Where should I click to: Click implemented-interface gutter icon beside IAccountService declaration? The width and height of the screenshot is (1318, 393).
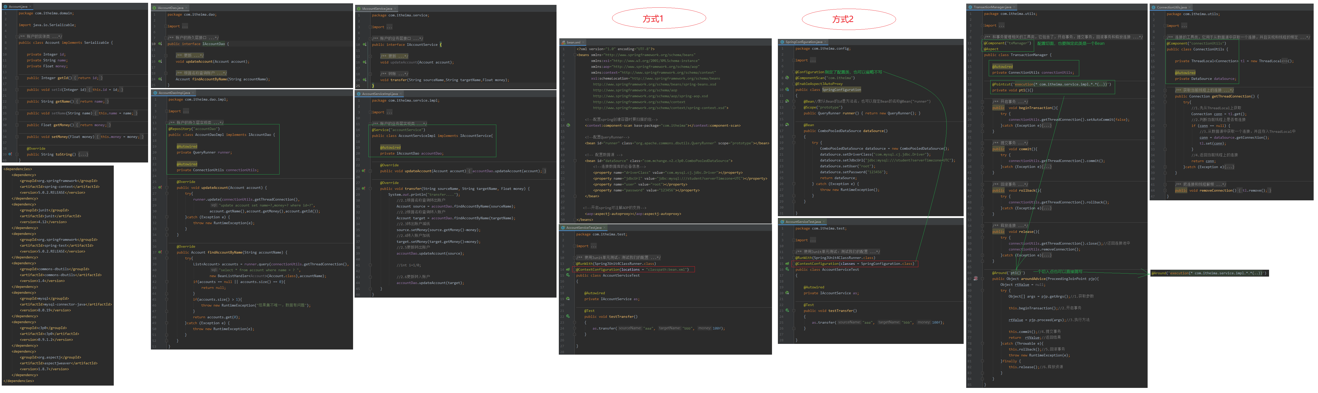point(364,45)
